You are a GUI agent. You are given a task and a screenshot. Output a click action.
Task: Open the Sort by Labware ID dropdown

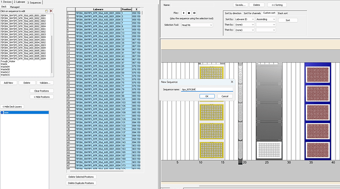click(244, 19)
